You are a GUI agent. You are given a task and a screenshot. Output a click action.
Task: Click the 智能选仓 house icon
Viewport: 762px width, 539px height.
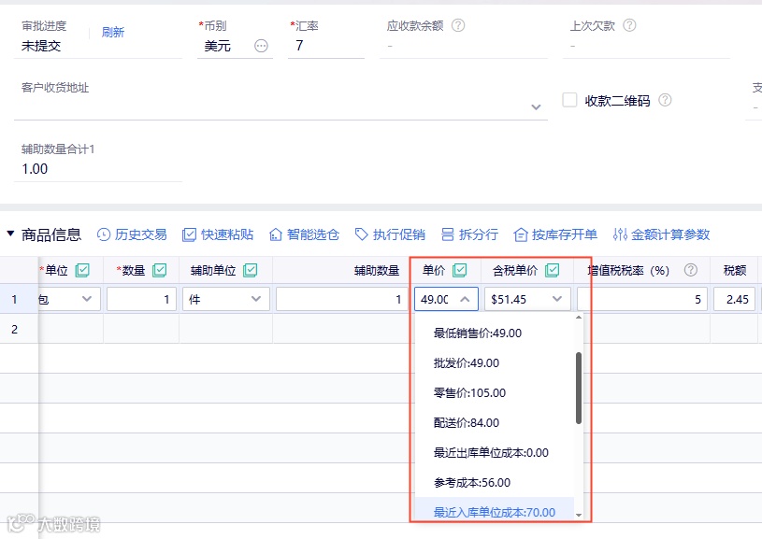pos(276,235)
